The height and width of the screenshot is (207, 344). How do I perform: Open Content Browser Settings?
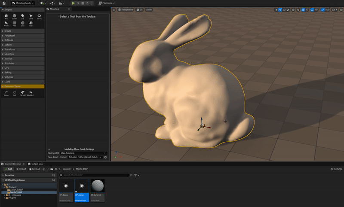click(x=336, y=169)
